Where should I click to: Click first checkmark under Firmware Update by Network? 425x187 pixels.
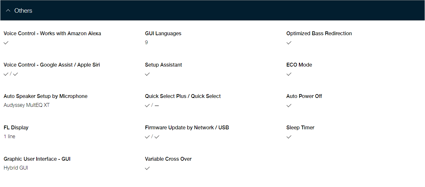147,137
